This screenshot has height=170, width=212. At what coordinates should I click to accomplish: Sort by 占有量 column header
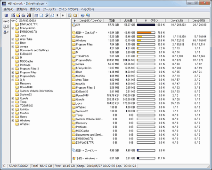(128, 21)
